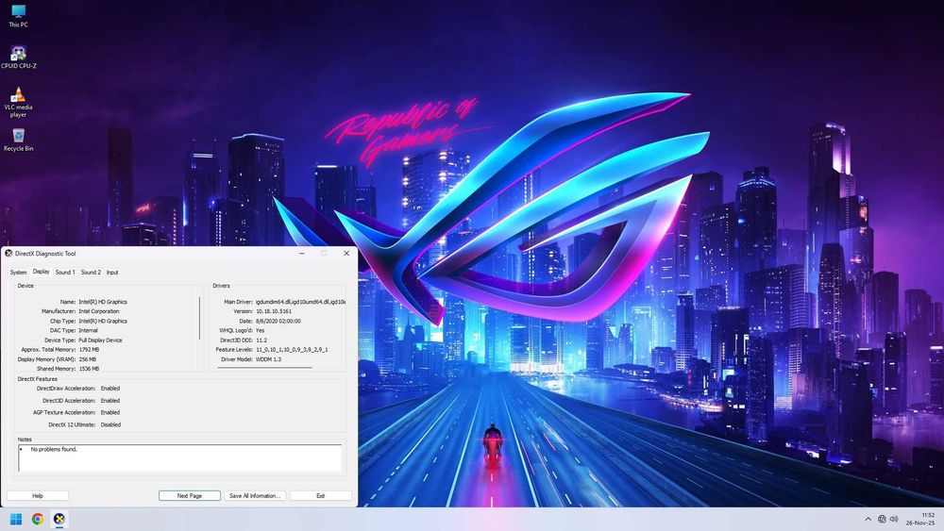The image size is (944, 531).
Task: Select the Feature Levels value
Action: 292,349
